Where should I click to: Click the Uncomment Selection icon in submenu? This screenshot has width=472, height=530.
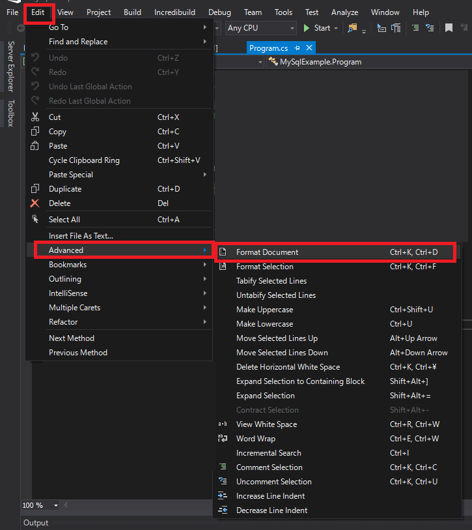[223, 481]
